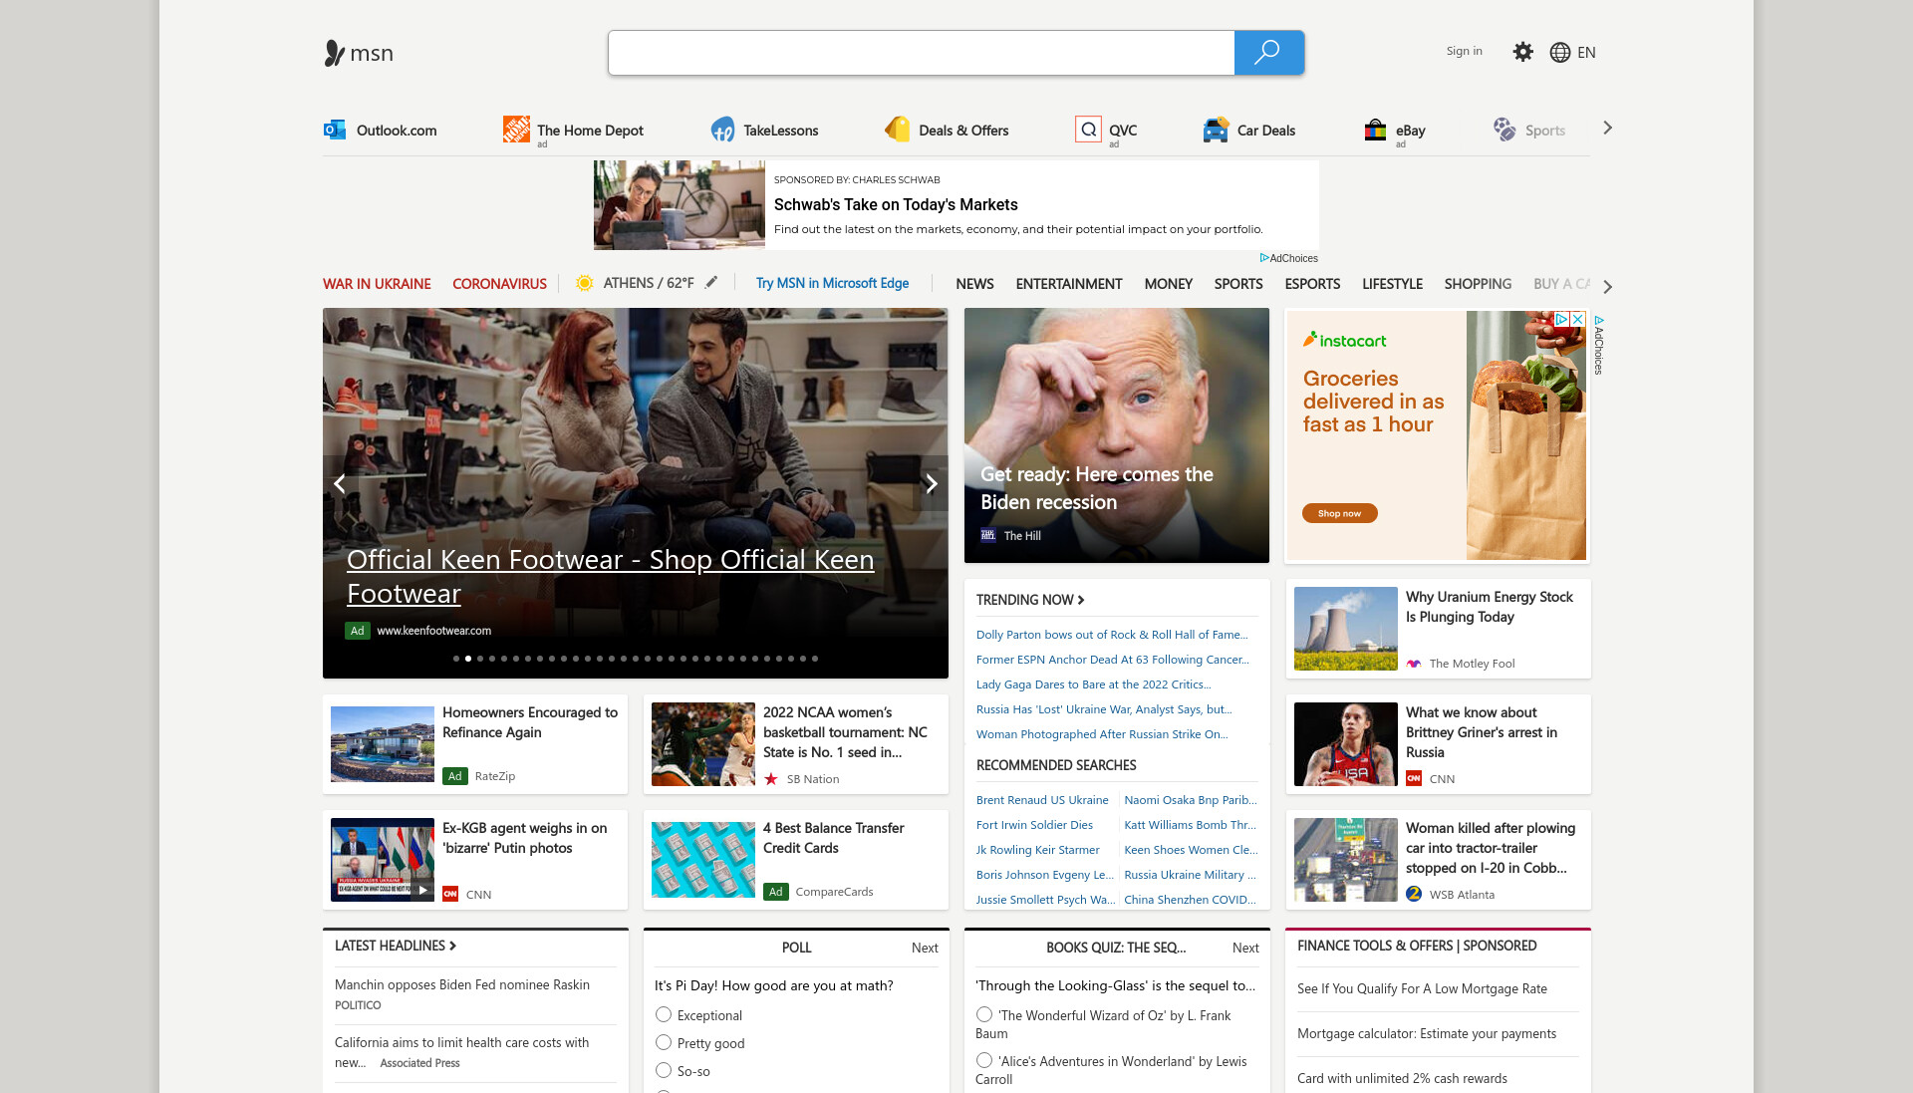The height and width of the screenshot is (1093, 1913).
Task: Click Shop now button in Instacart ad
Action: 1339,513
